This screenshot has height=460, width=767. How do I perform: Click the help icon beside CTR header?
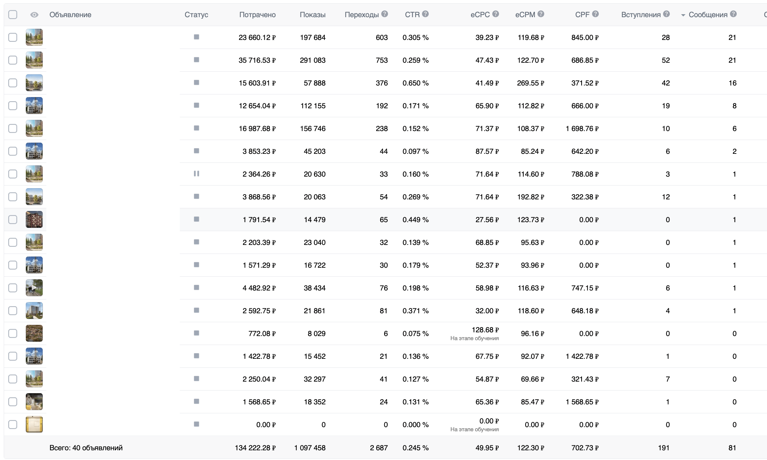(425, 14)
